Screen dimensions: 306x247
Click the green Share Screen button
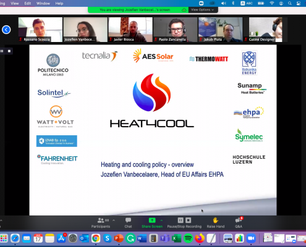(x=152, y=223)
